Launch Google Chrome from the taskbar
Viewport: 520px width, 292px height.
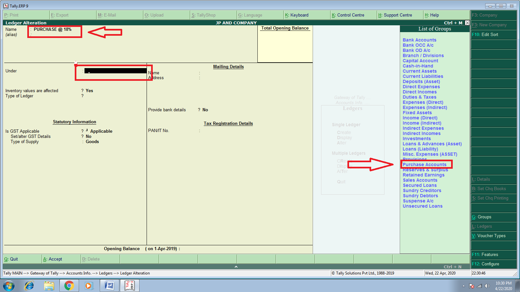pos(69,286)
